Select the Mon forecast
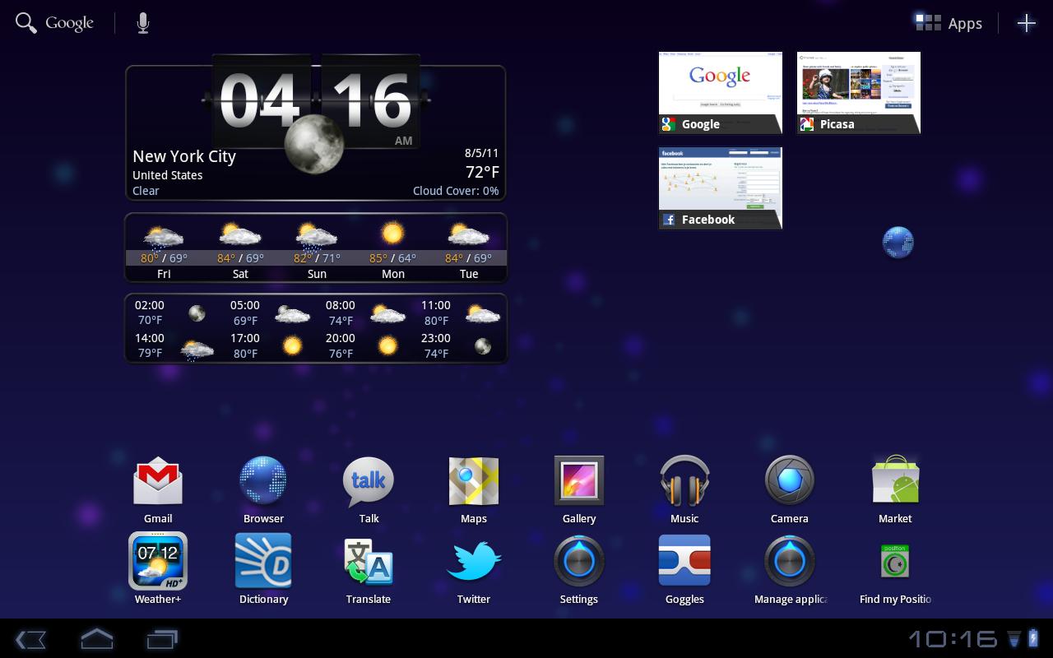1053x658 pixels. (393, 251)
